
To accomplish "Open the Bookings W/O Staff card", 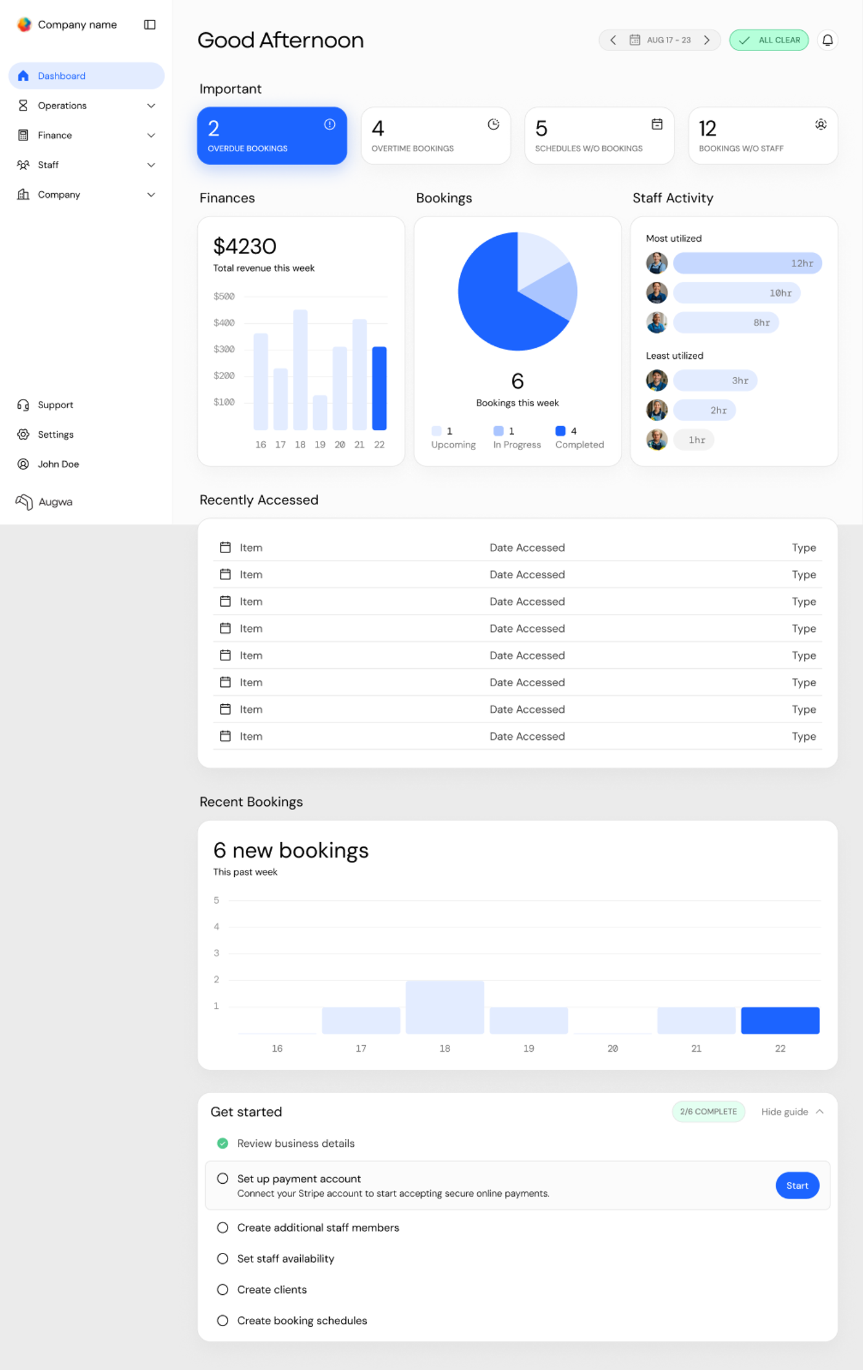I will coord(763,136).
